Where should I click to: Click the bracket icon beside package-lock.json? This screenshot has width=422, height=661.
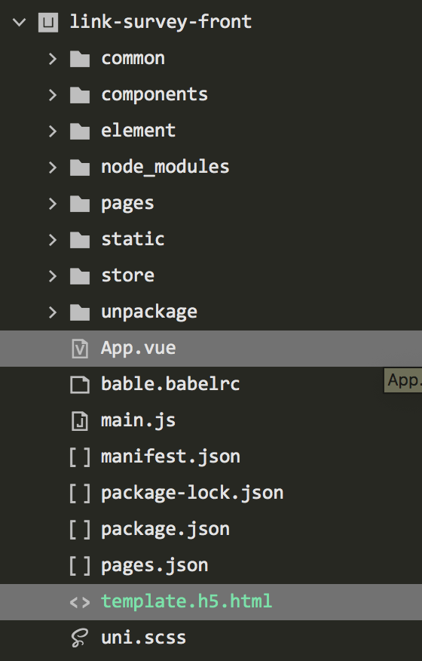click(x=80, y=493)
